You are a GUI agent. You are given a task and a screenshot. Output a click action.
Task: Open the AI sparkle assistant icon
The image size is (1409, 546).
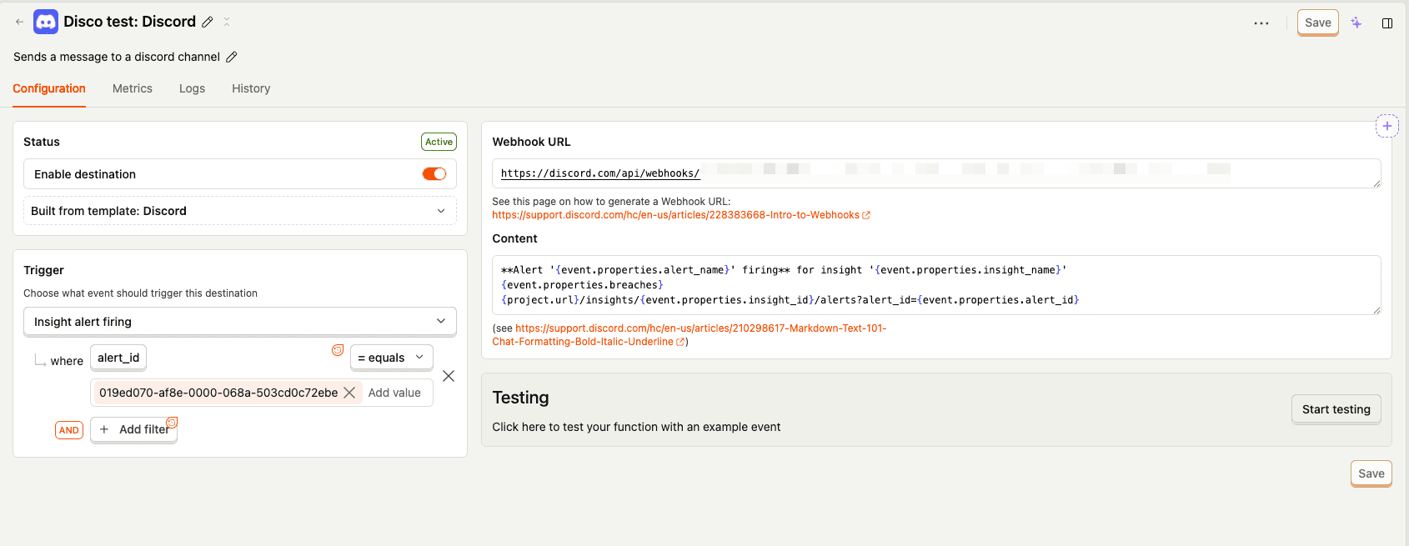[1356, 23]
